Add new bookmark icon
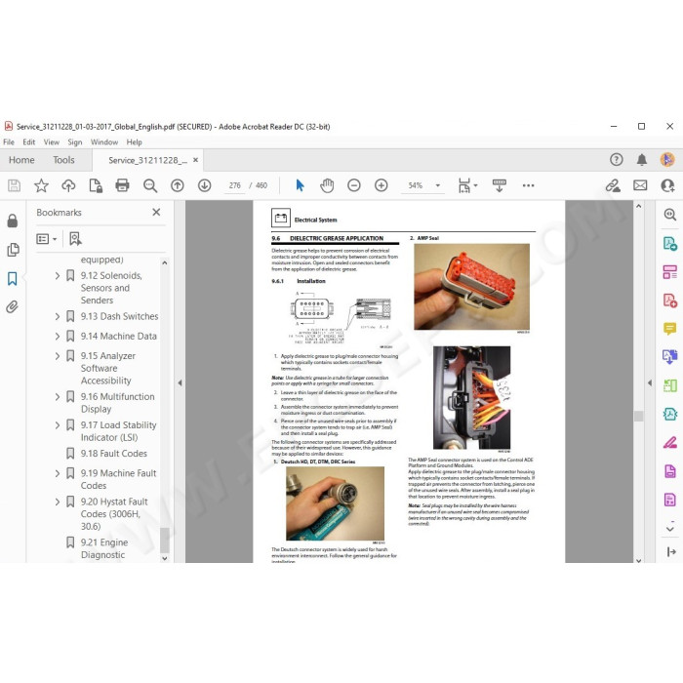 (x=75, y=239)
